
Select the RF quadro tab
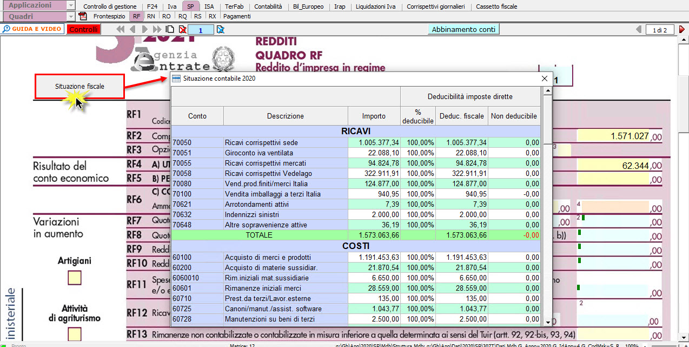point(136,16)
